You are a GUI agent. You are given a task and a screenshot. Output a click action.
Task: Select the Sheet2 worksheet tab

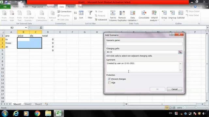28,104
